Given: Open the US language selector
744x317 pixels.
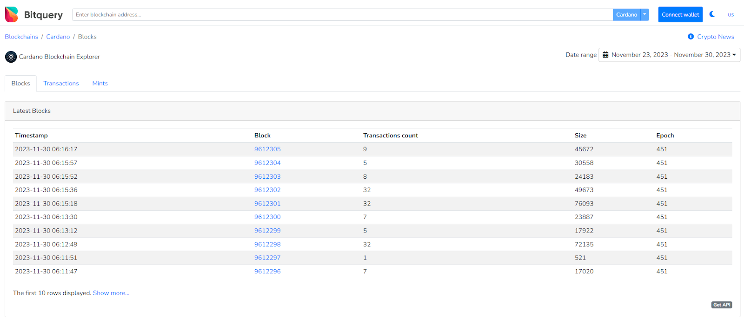Looking at the screenshot, I should tap(731, 15).
